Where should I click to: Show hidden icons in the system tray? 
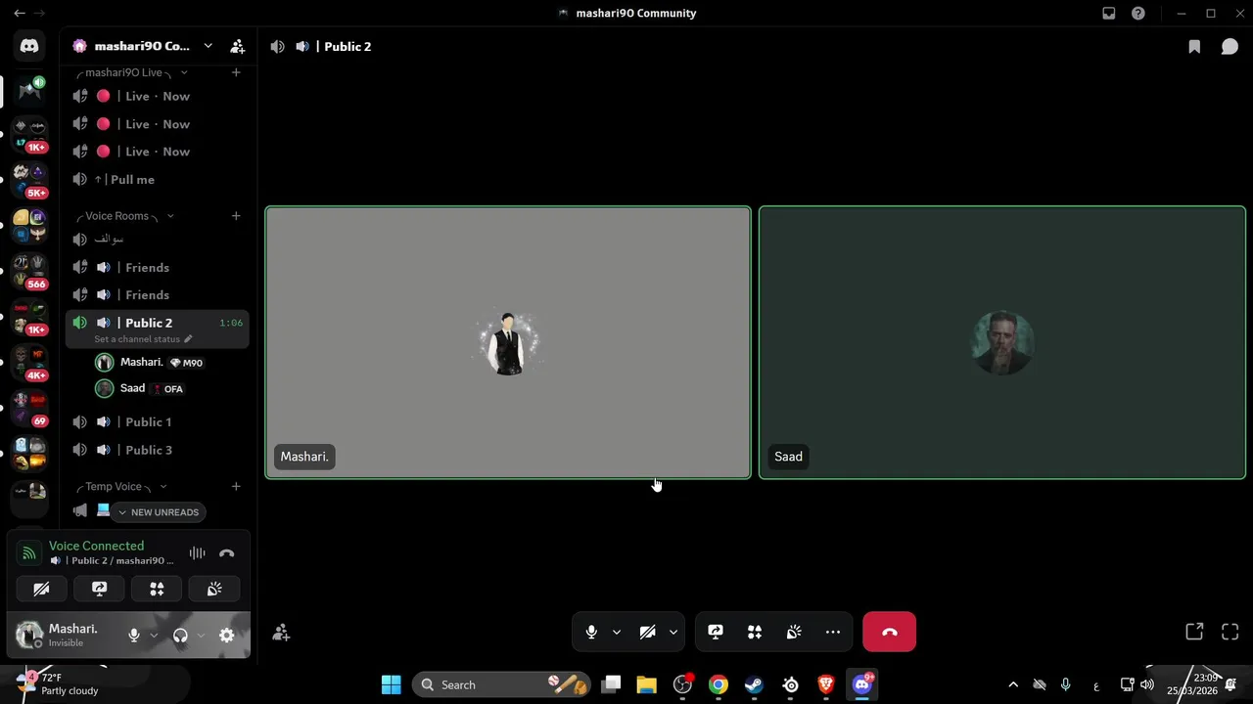[1013, 684]
